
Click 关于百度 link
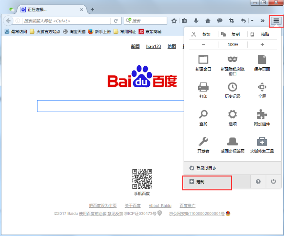[133, 205]
